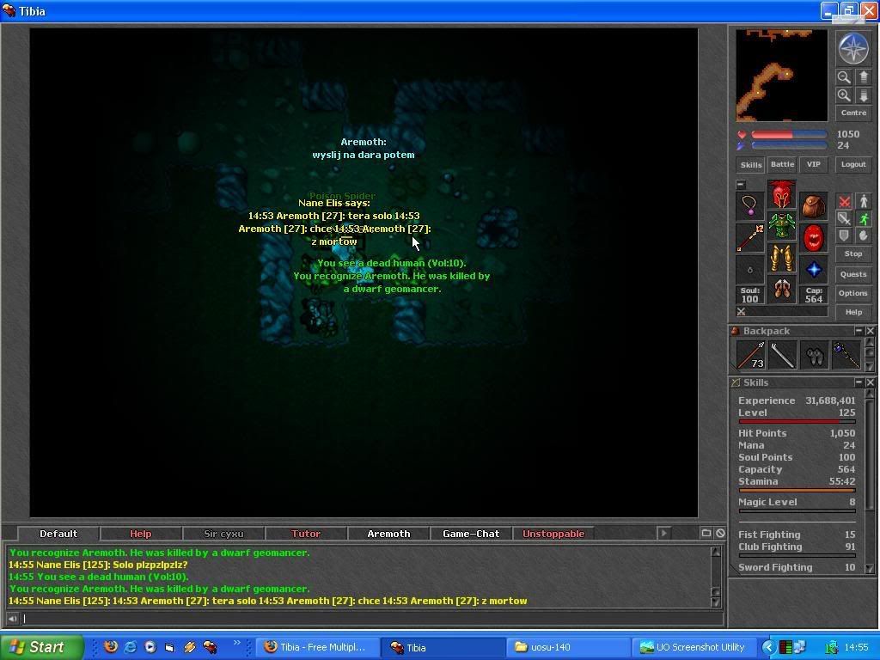Screen dimensions: 880x660
Task: Switch to the Default chat tab
Action: tap(58, 534)
